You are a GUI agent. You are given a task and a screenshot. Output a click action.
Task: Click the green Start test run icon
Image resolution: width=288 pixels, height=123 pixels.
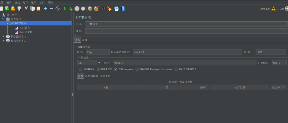[65, 9]
